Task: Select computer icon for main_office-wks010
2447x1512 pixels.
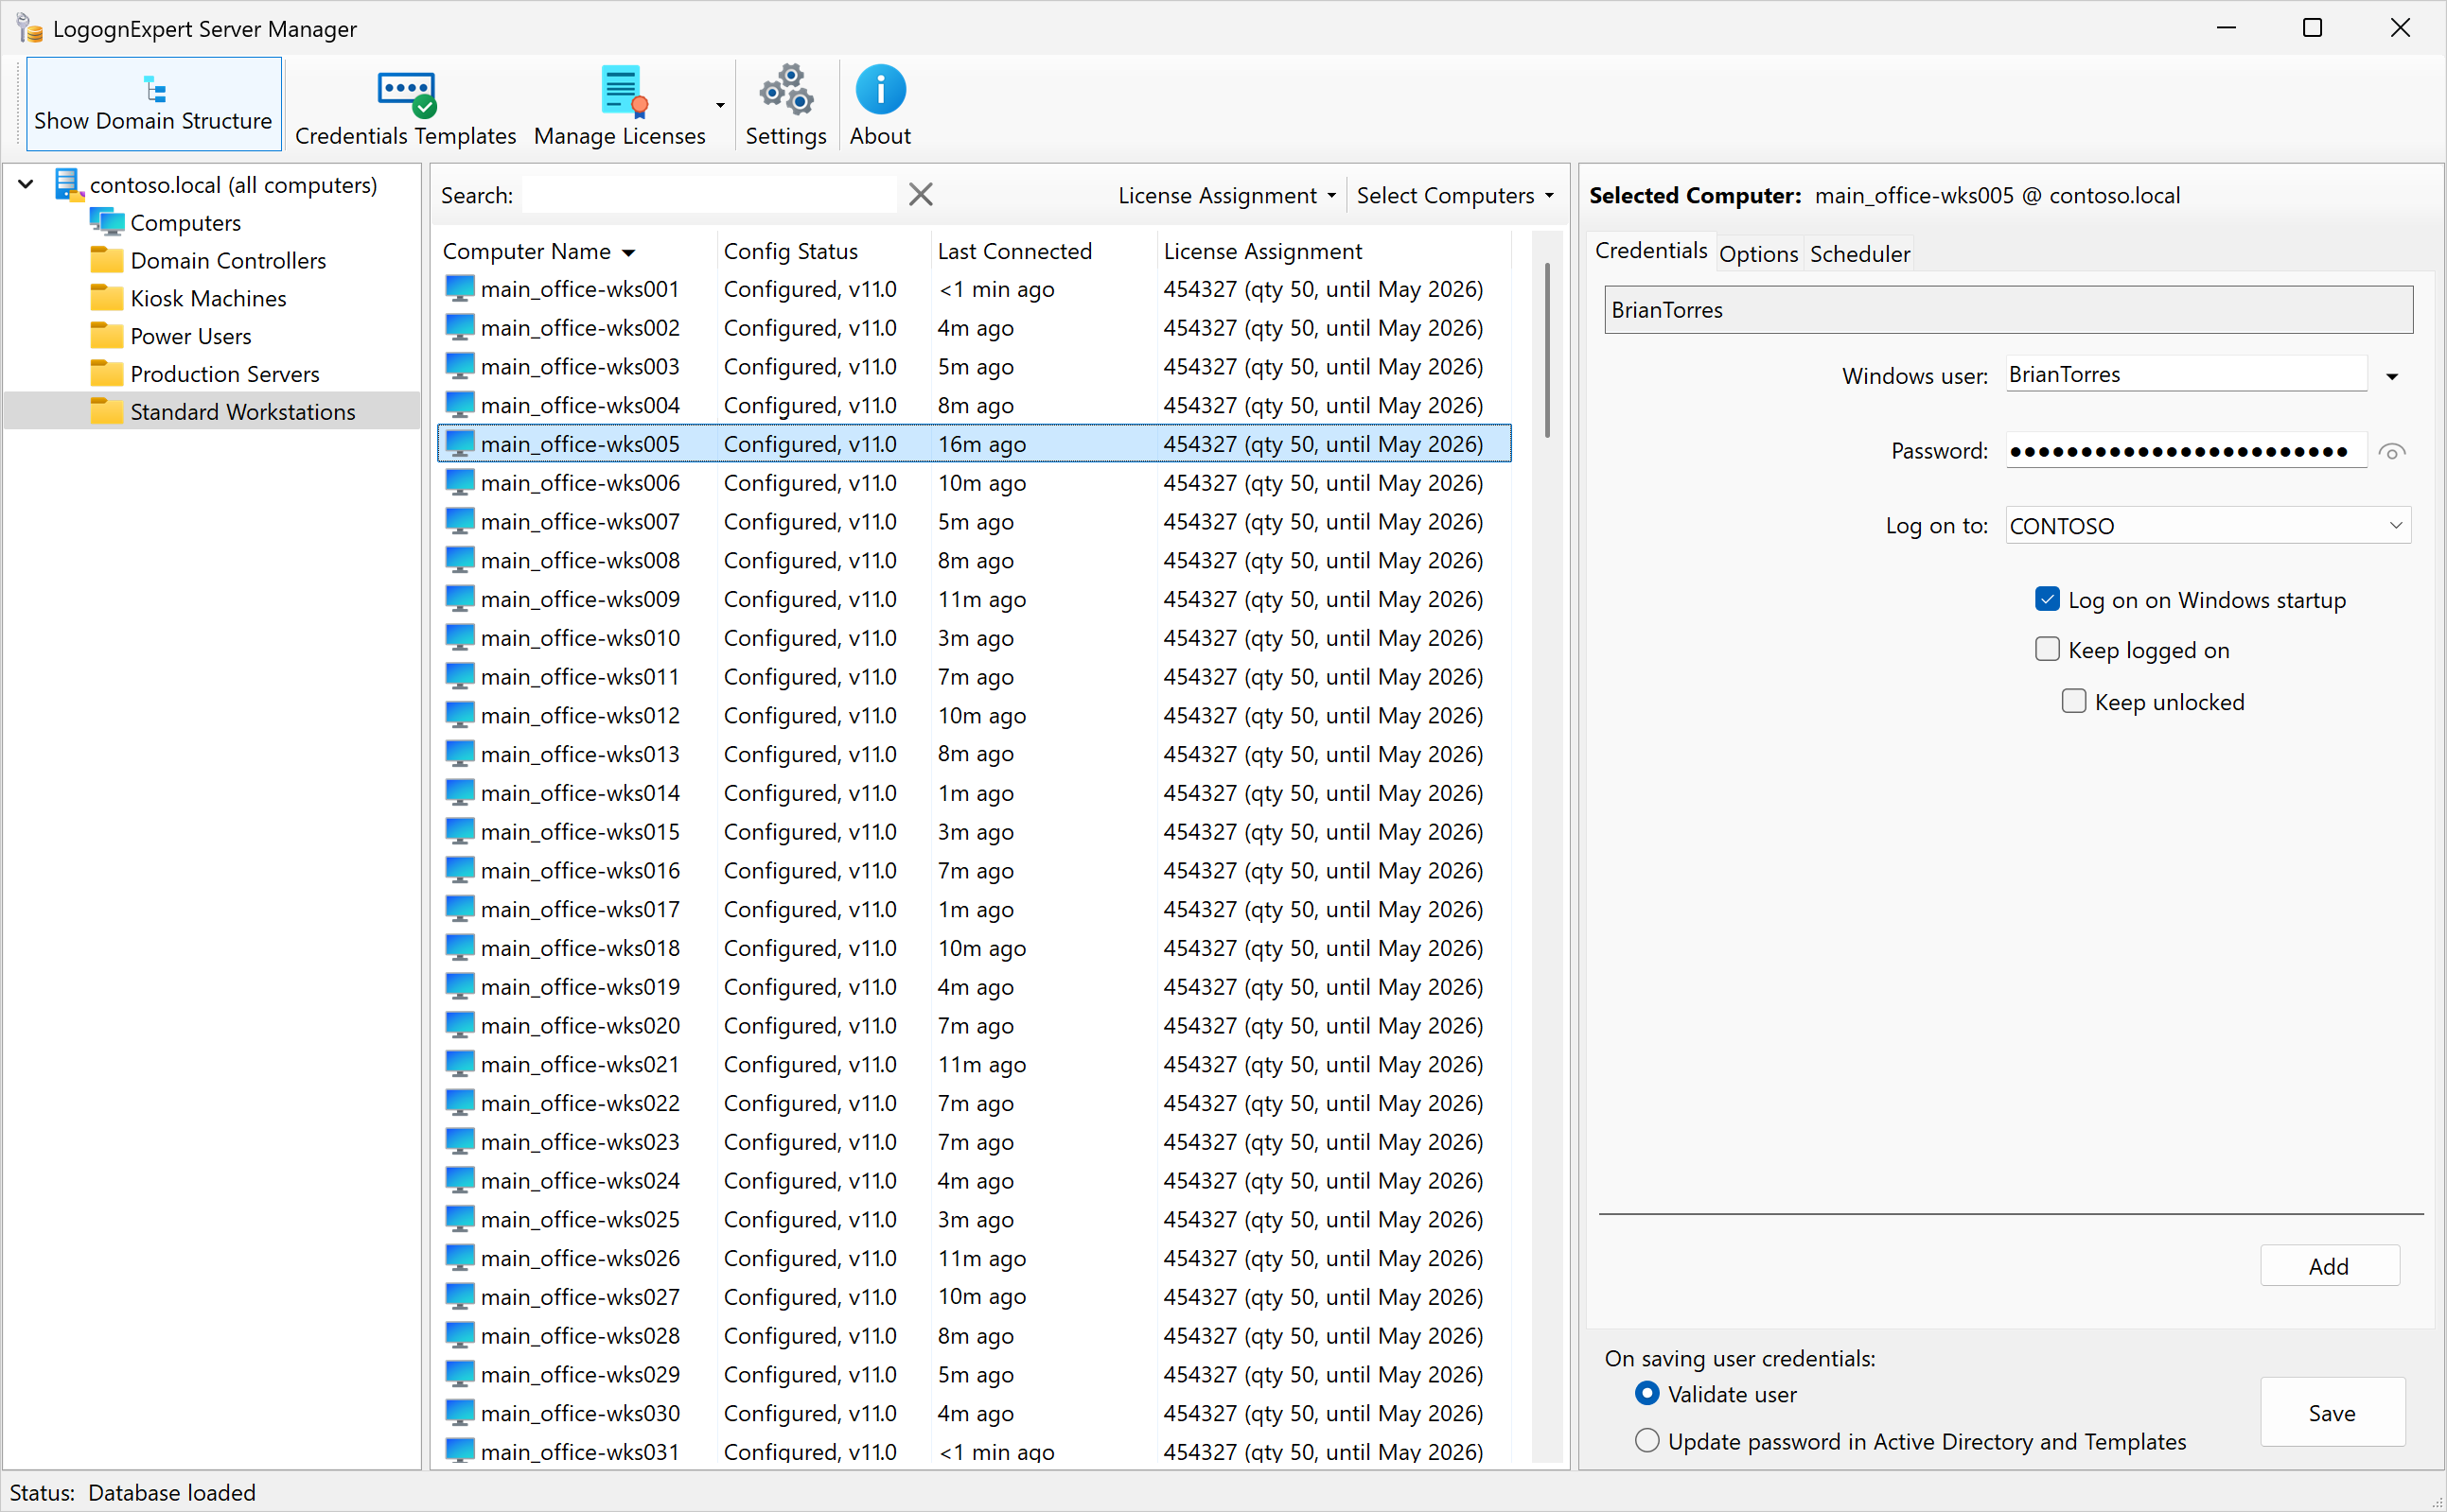Action: [460, 638]
